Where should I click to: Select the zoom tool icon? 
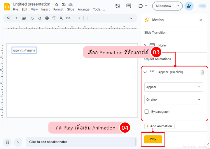(x=61, y=18)
